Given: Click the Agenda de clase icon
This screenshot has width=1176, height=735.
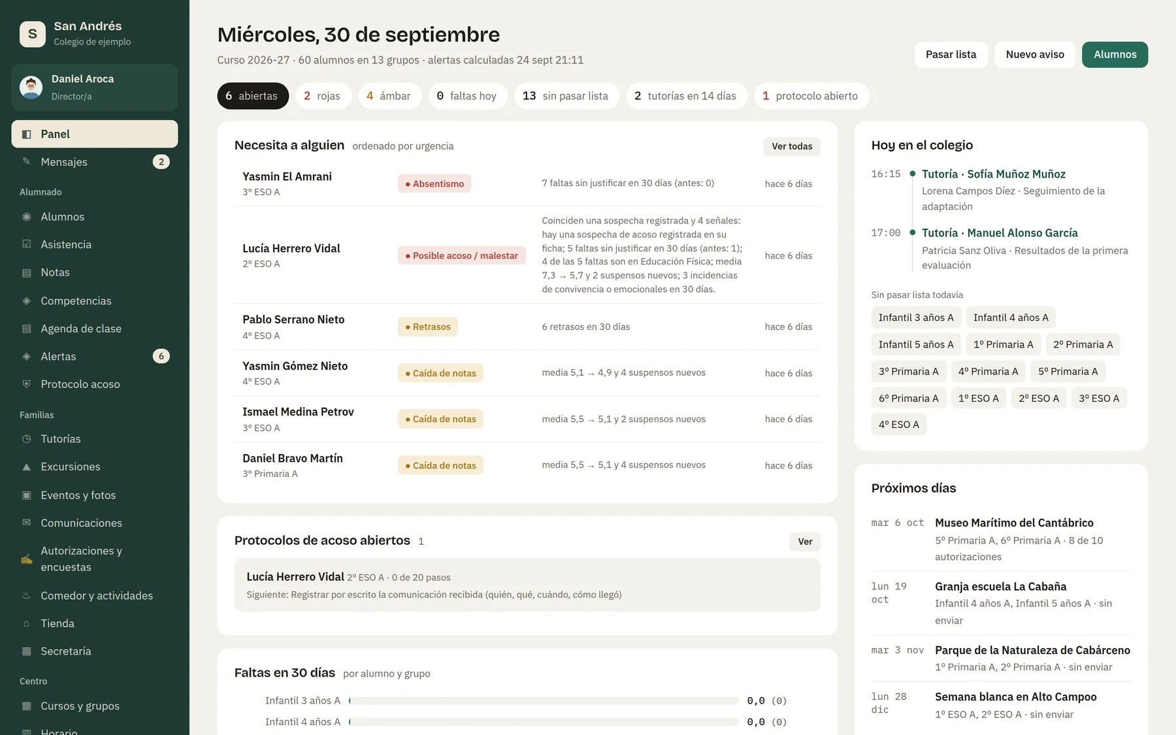Looking at the screenshot, I should (x=27, y=329).
